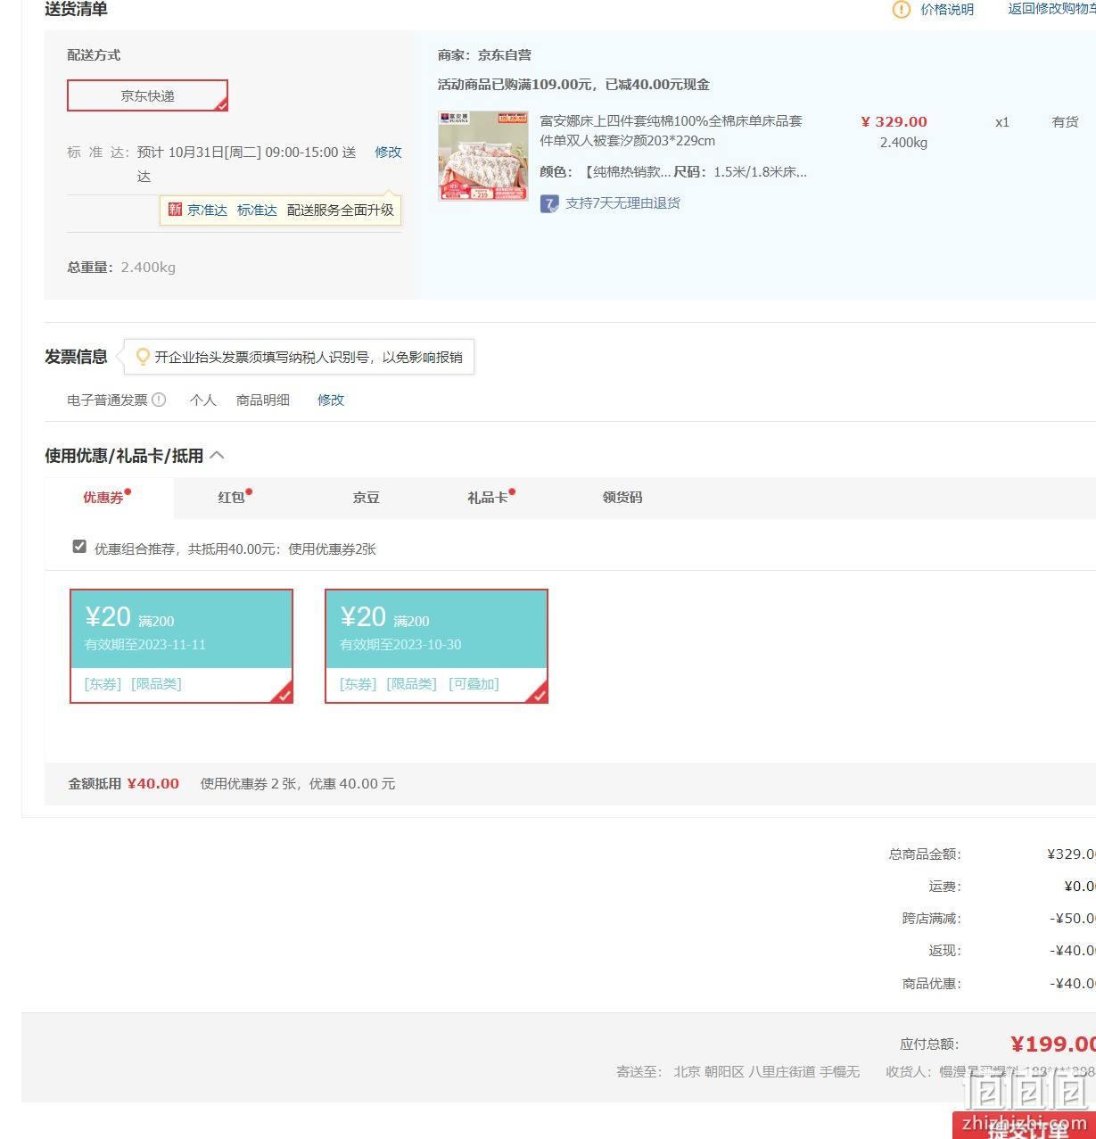Click 修改 in the invoice info row

coord(331,400)
